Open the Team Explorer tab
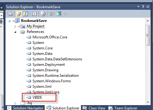 (123, 108)
